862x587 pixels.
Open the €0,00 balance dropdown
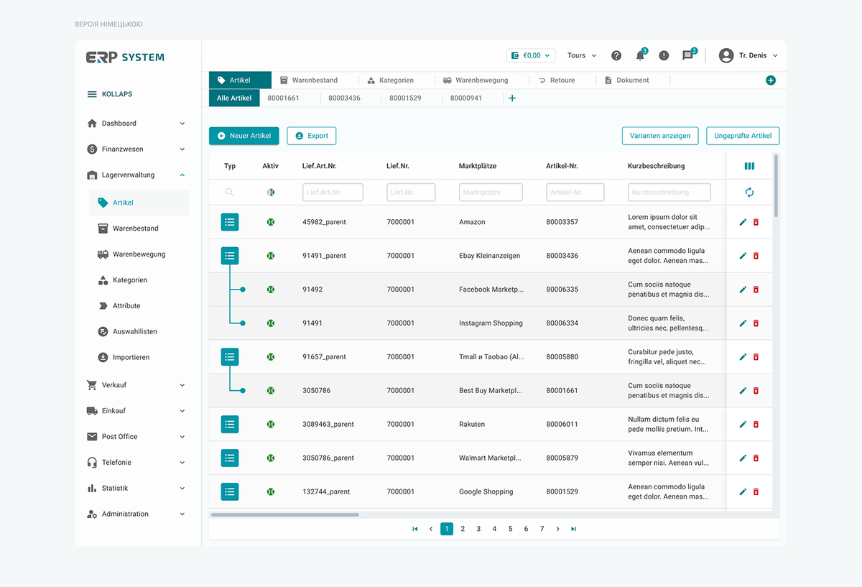(532, 55)
